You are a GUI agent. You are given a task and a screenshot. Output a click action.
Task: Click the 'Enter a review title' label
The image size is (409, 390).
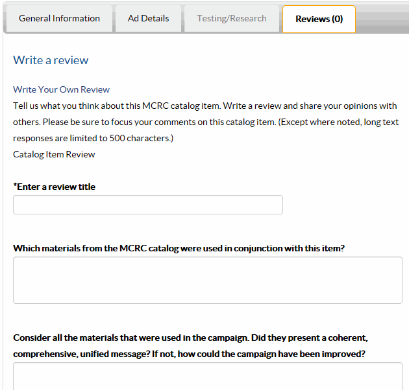tap(56, 187)
